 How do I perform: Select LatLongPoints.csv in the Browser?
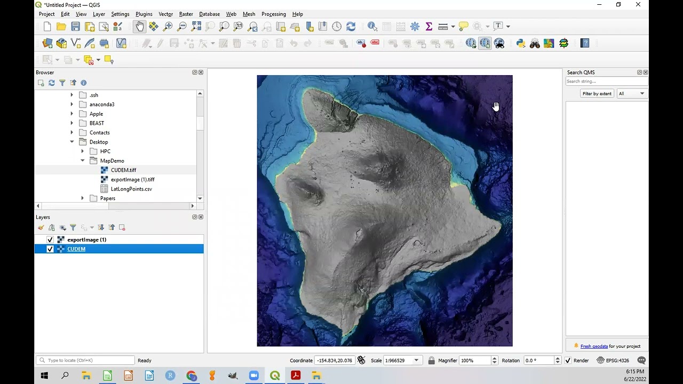(x=131, y=189)
